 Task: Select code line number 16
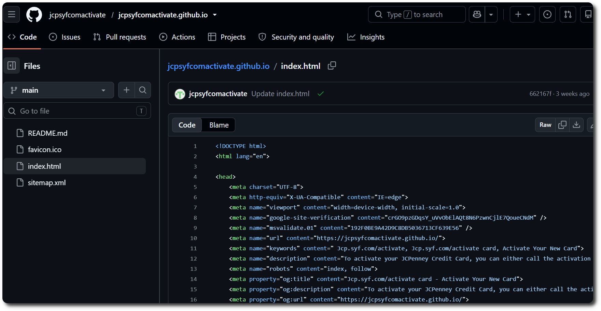click(194, 299)
